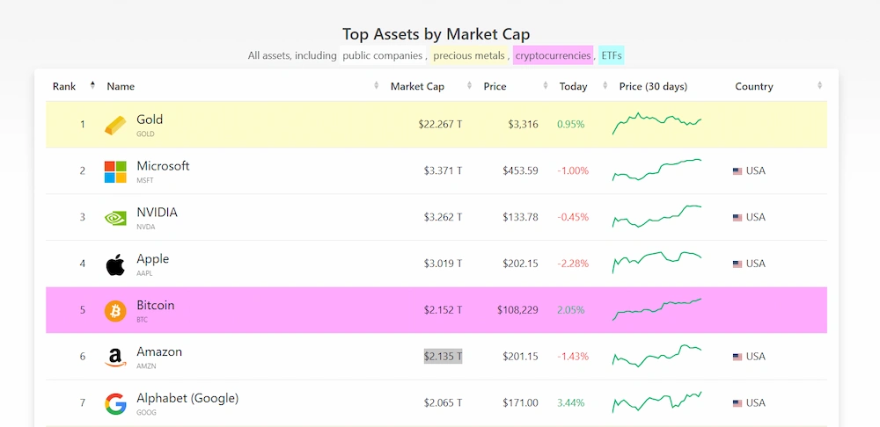
Task: Sort by Market Cap using sort arrows
Action: [469, 86]
